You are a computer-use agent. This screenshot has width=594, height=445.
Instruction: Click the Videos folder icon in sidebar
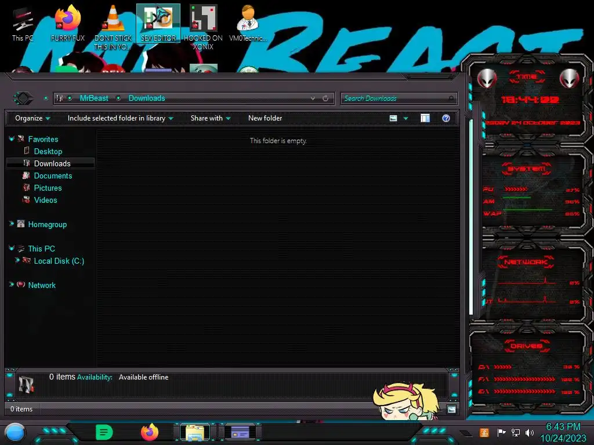pyautogui.click(x=26, y=199)
